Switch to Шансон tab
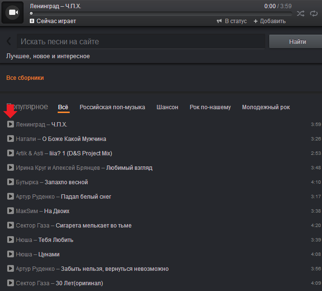Viewport: 322px width, 291px height. click(x=167, y=107)
